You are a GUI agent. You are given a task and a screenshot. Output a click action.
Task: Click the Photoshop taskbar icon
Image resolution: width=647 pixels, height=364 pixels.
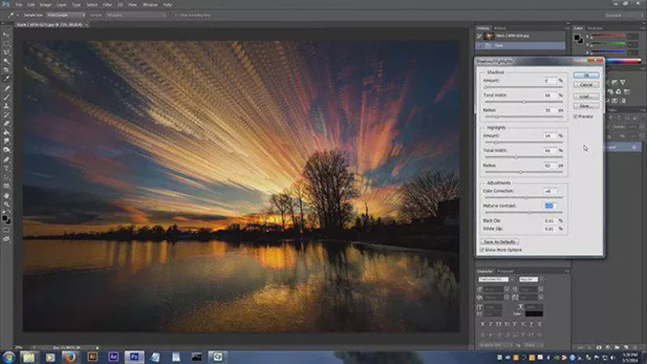pyautogui.click(x=134, y=357)
